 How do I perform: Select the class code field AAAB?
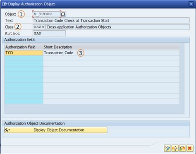coord(39,27)
